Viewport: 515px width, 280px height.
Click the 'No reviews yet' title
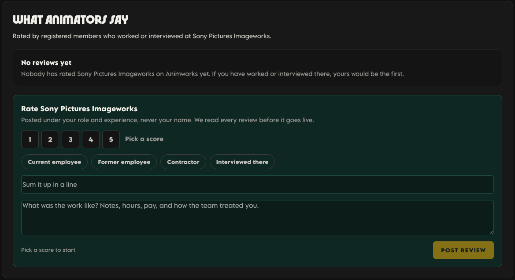[x=46, y=62]
